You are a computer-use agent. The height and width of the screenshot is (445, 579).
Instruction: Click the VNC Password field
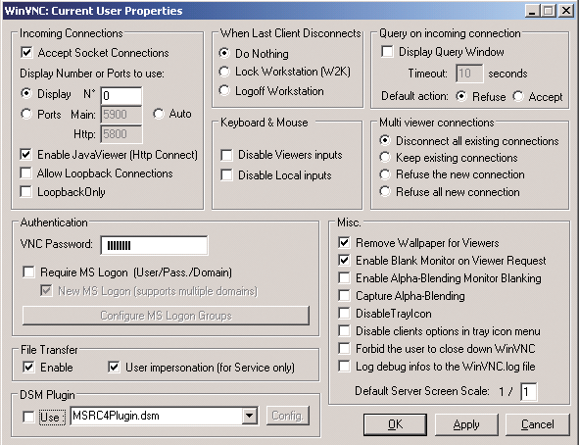point(154,246)
